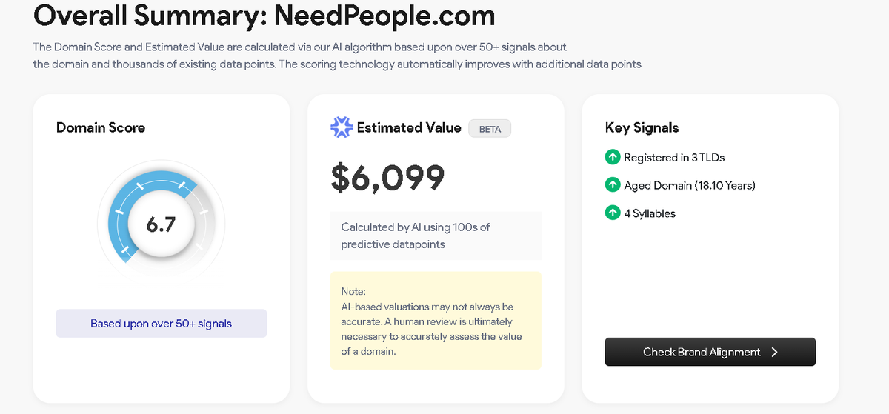Viewport: 889px width, 414px height.
Task: Click the Estimated Value star logo icon
Action: [342, 127]
